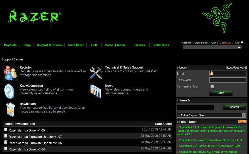The width and height of the screenshot is (249, 154).
Task: Open Razer Mamba Firmware Updater v1.07 download
Action: tap(35, 137)
